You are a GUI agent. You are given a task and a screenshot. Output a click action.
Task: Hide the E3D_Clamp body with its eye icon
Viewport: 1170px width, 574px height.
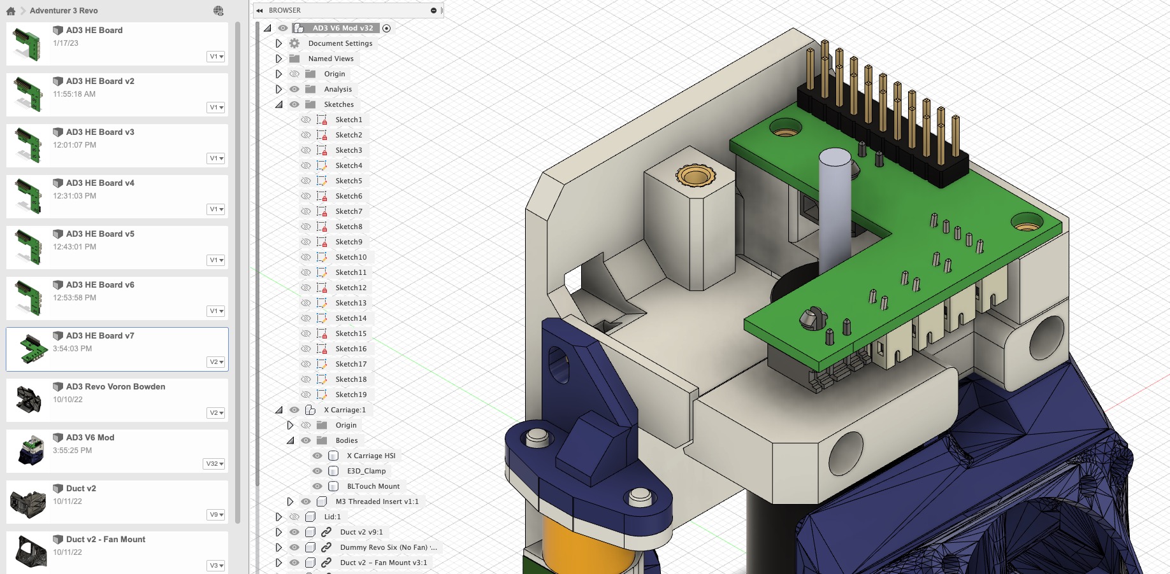(x=317, y=471)
